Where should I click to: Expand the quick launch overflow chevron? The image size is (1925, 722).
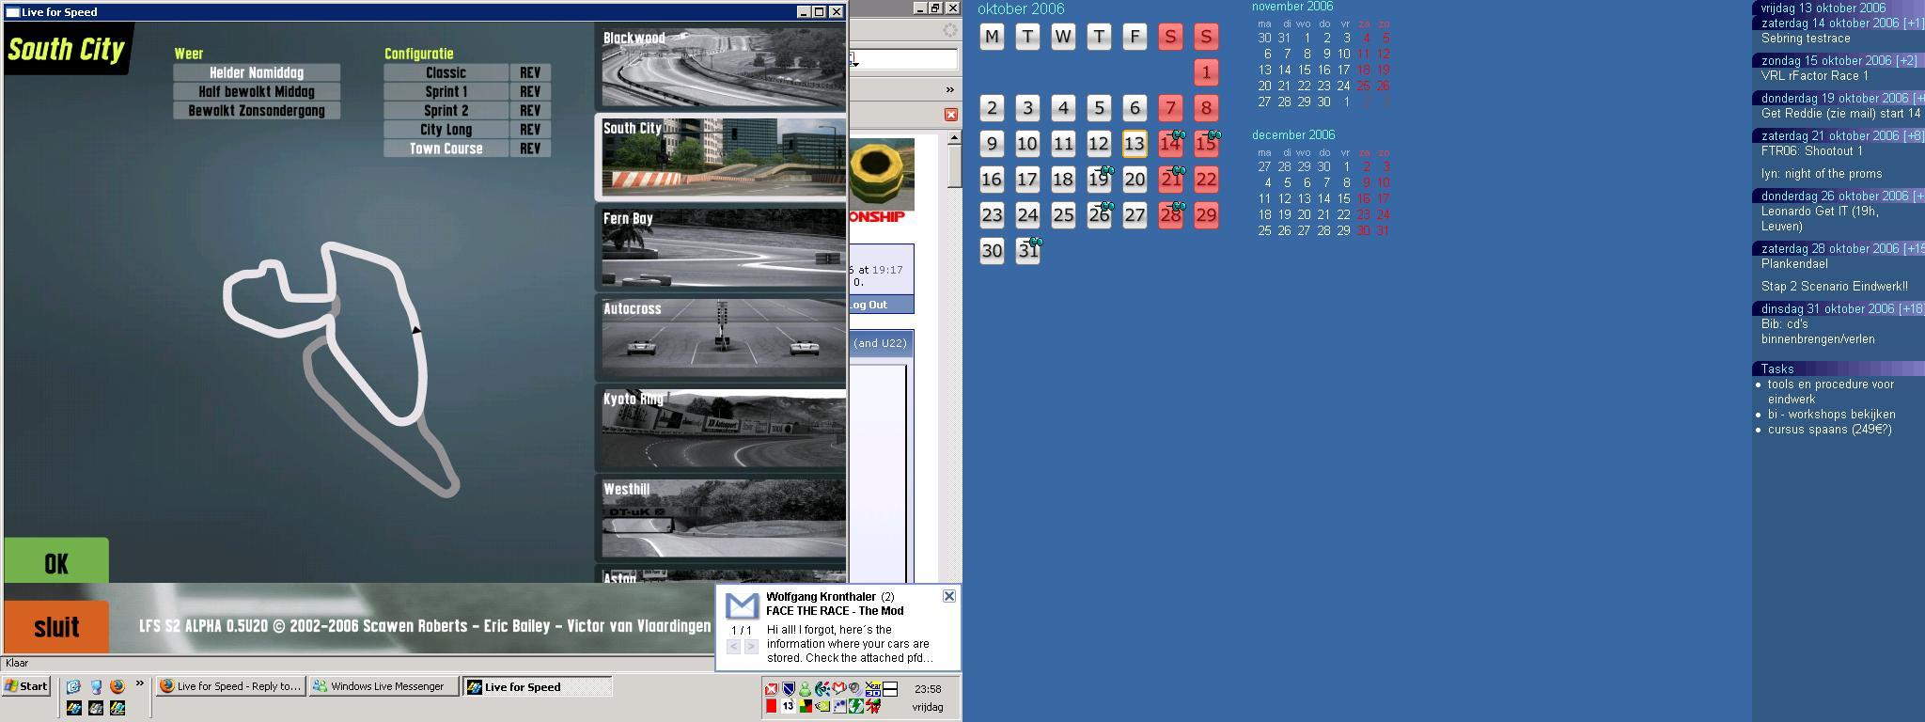coord(140,683)
